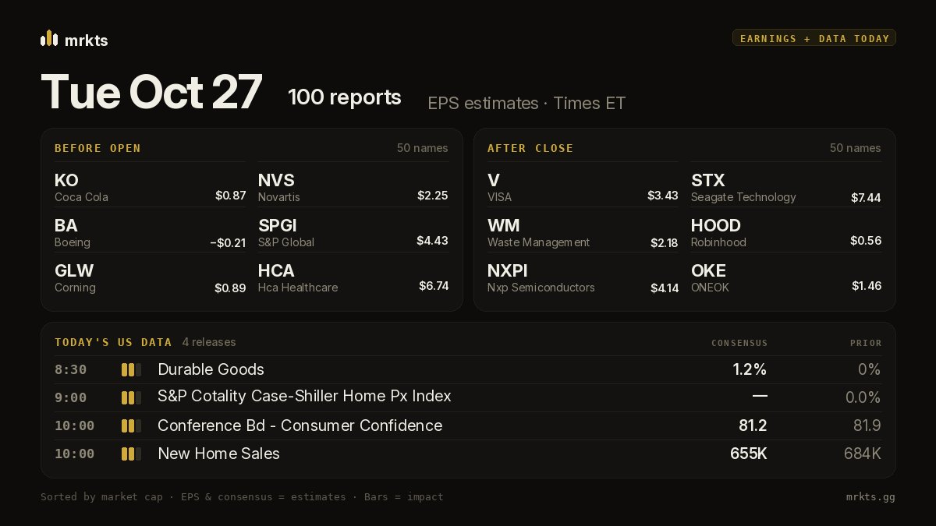Select the NXPI Nxp Semiconductors row
This screenshot has height=526, width=936.
(583, 278)
